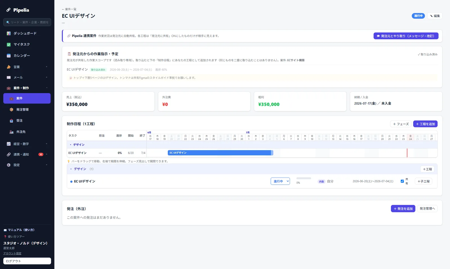Click the ＋発注を追加 button

click(x=403, y=209)
